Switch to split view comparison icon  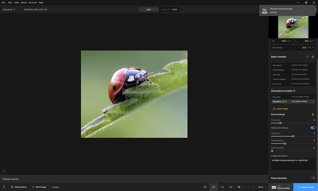tap(222, 187)
